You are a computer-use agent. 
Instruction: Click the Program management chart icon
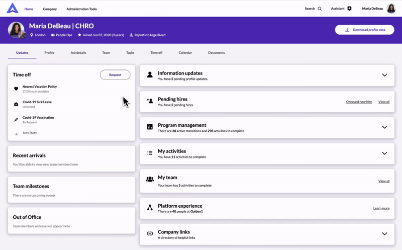pos(150,127)
